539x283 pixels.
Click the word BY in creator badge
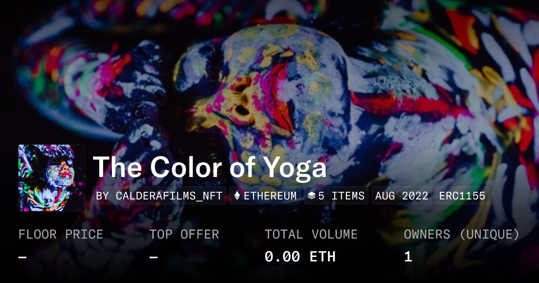coord(103,196)
